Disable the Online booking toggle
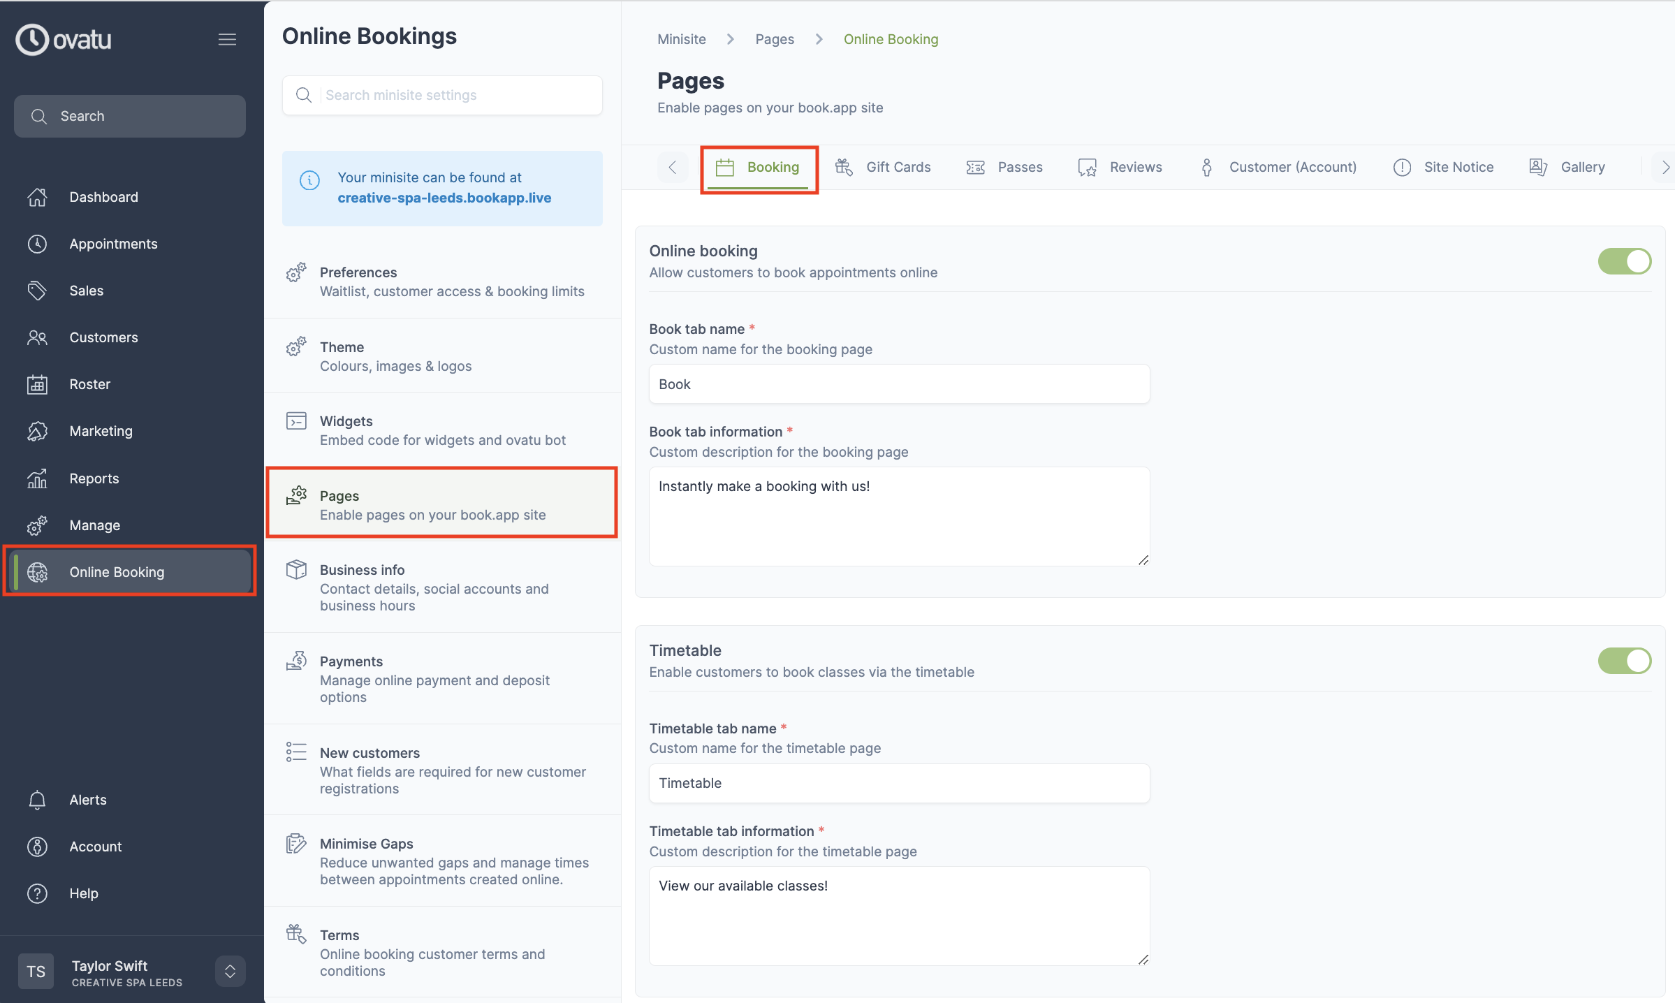The width and height of the screenshot is (1675, 1003). (x=1625, y=261)
